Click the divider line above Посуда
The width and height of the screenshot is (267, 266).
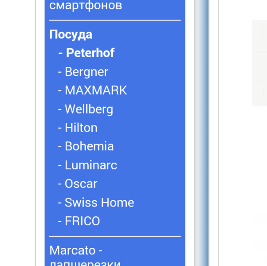click(115, 20)
